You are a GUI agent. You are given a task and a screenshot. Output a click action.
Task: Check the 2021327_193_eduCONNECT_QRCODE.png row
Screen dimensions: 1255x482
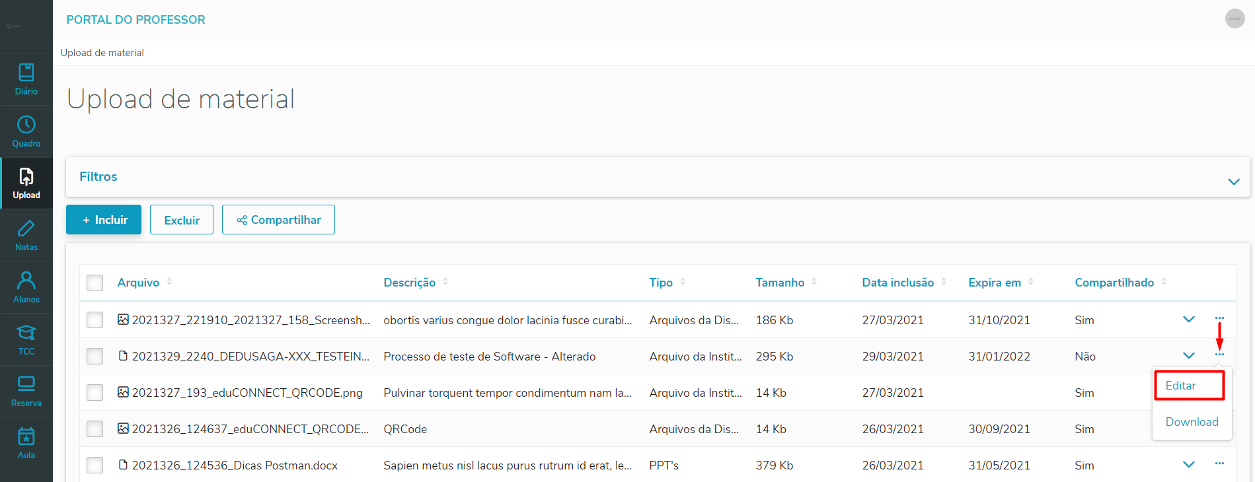95,393
